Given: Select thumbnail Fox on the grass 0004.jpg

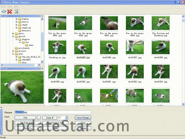Looking at the screenshot, I should click(x=135, y=23).
